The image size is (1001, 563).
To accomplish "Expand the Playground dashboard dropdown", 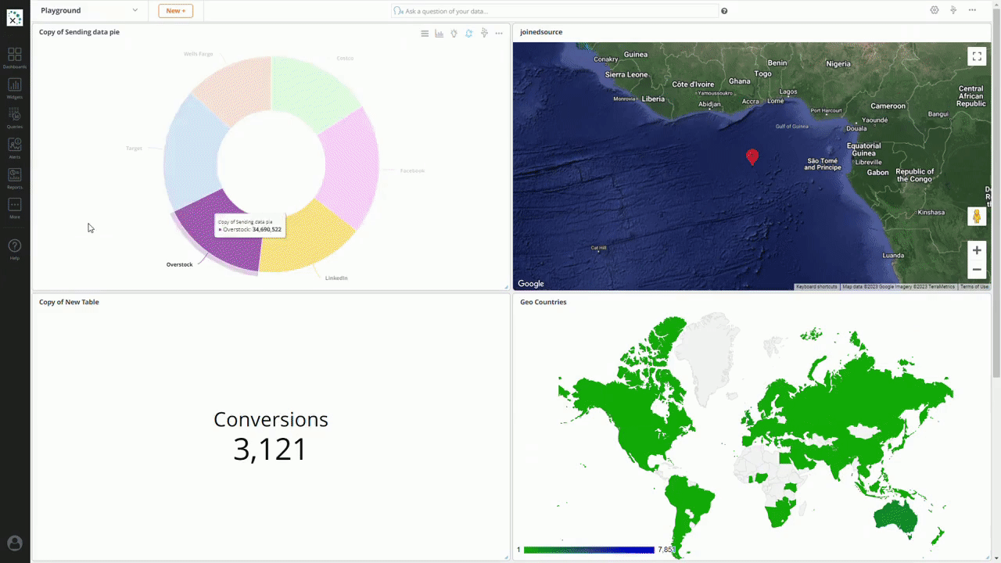I will [135, 10].
